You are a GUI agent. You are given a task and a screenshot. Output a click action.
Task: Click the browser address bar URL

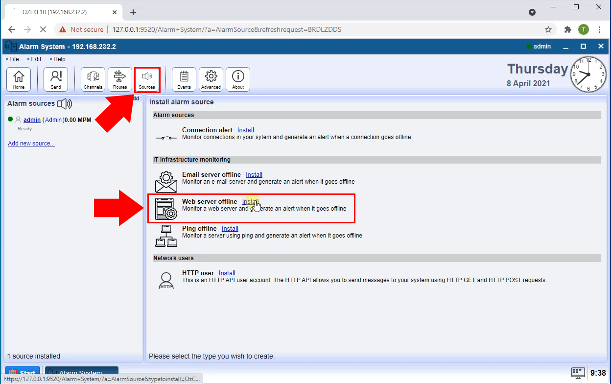[227, 29]
